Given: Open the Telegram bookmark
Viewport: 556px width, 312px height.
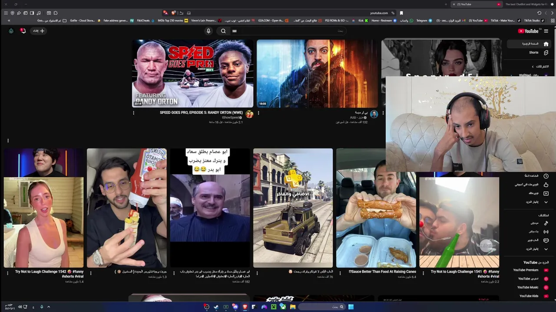Looking at the screenshot, I should [x=424, y=20].
